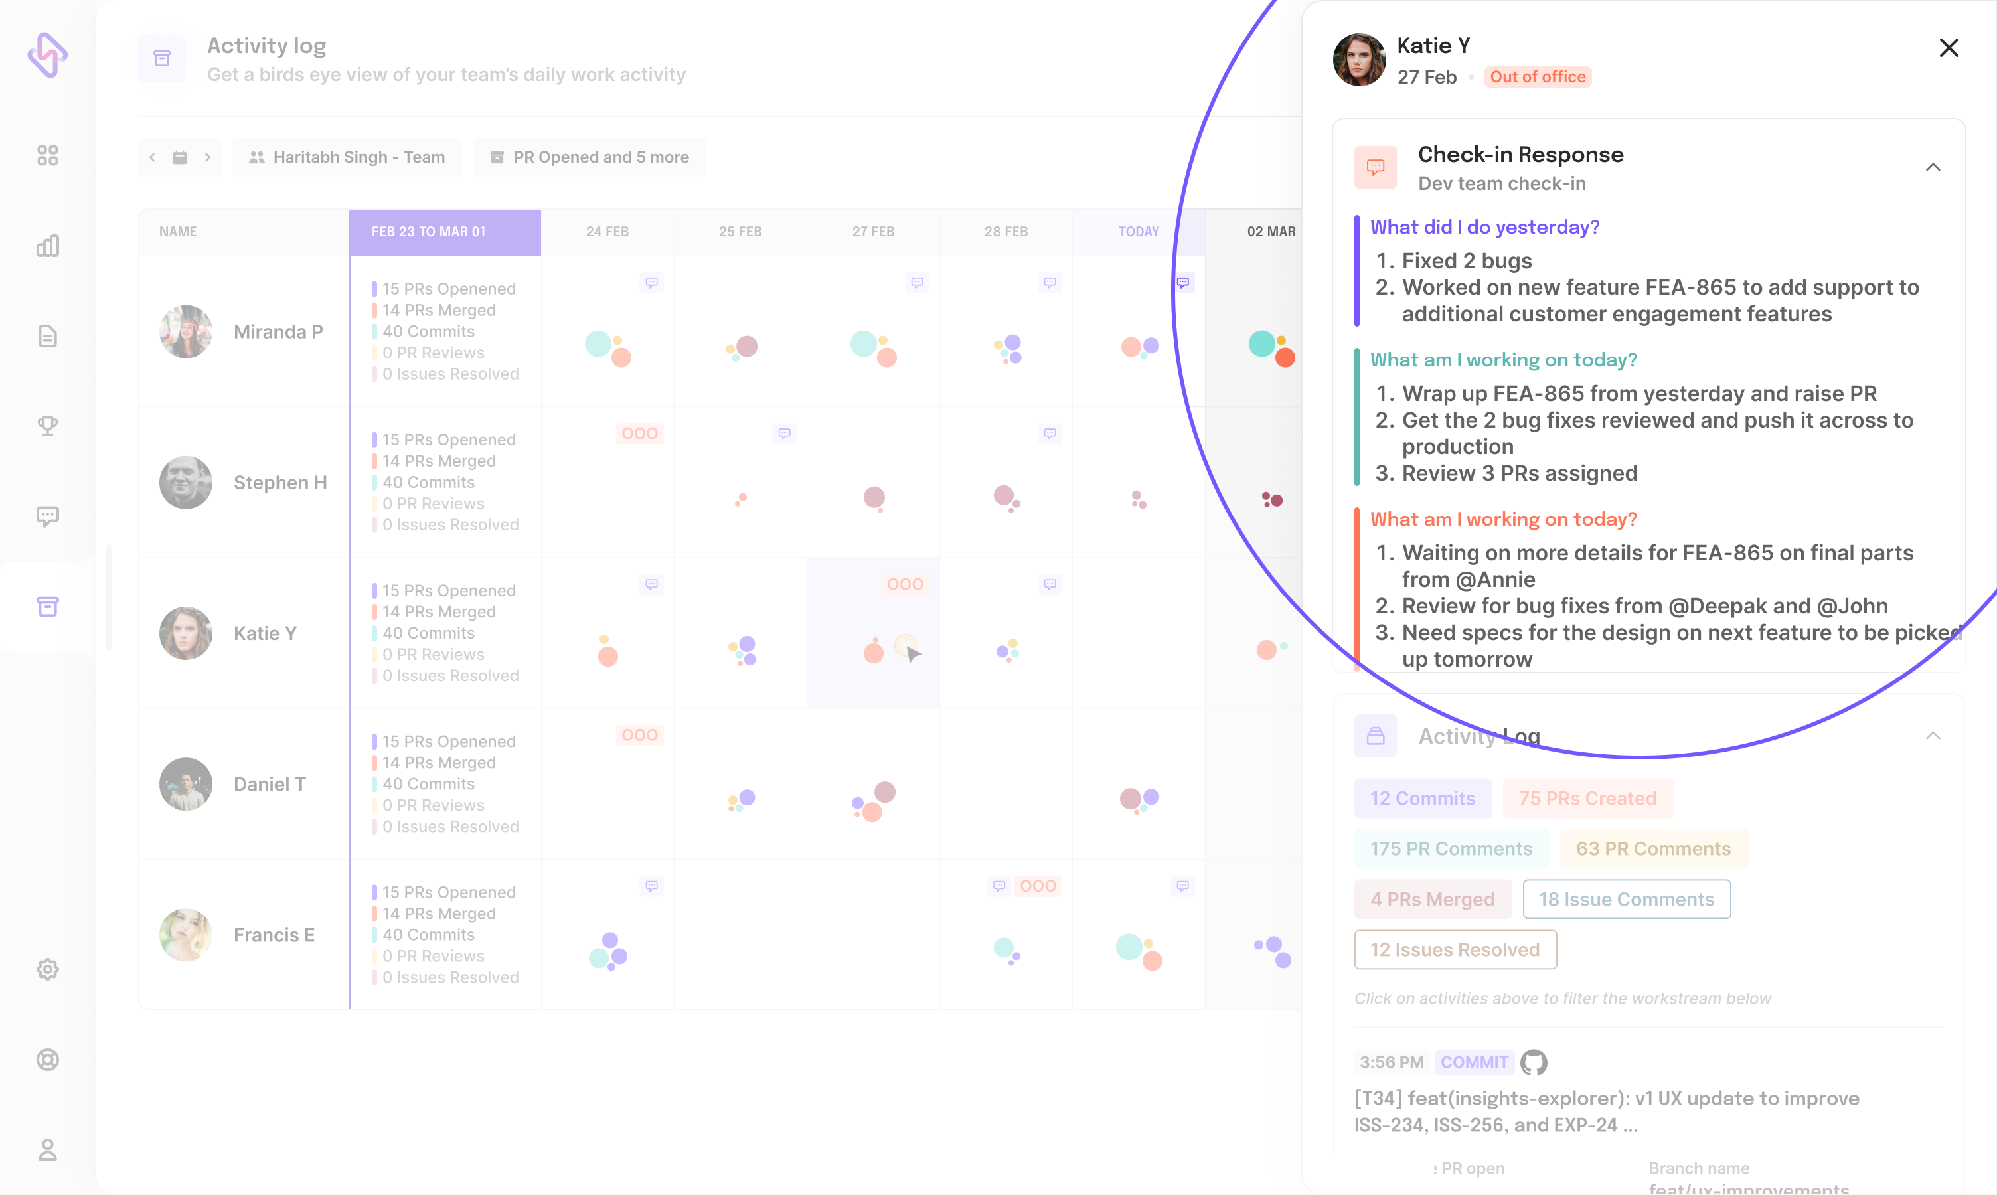
Task: Open the help lifebuoy sidebar icon
Action: [48, 1060]
